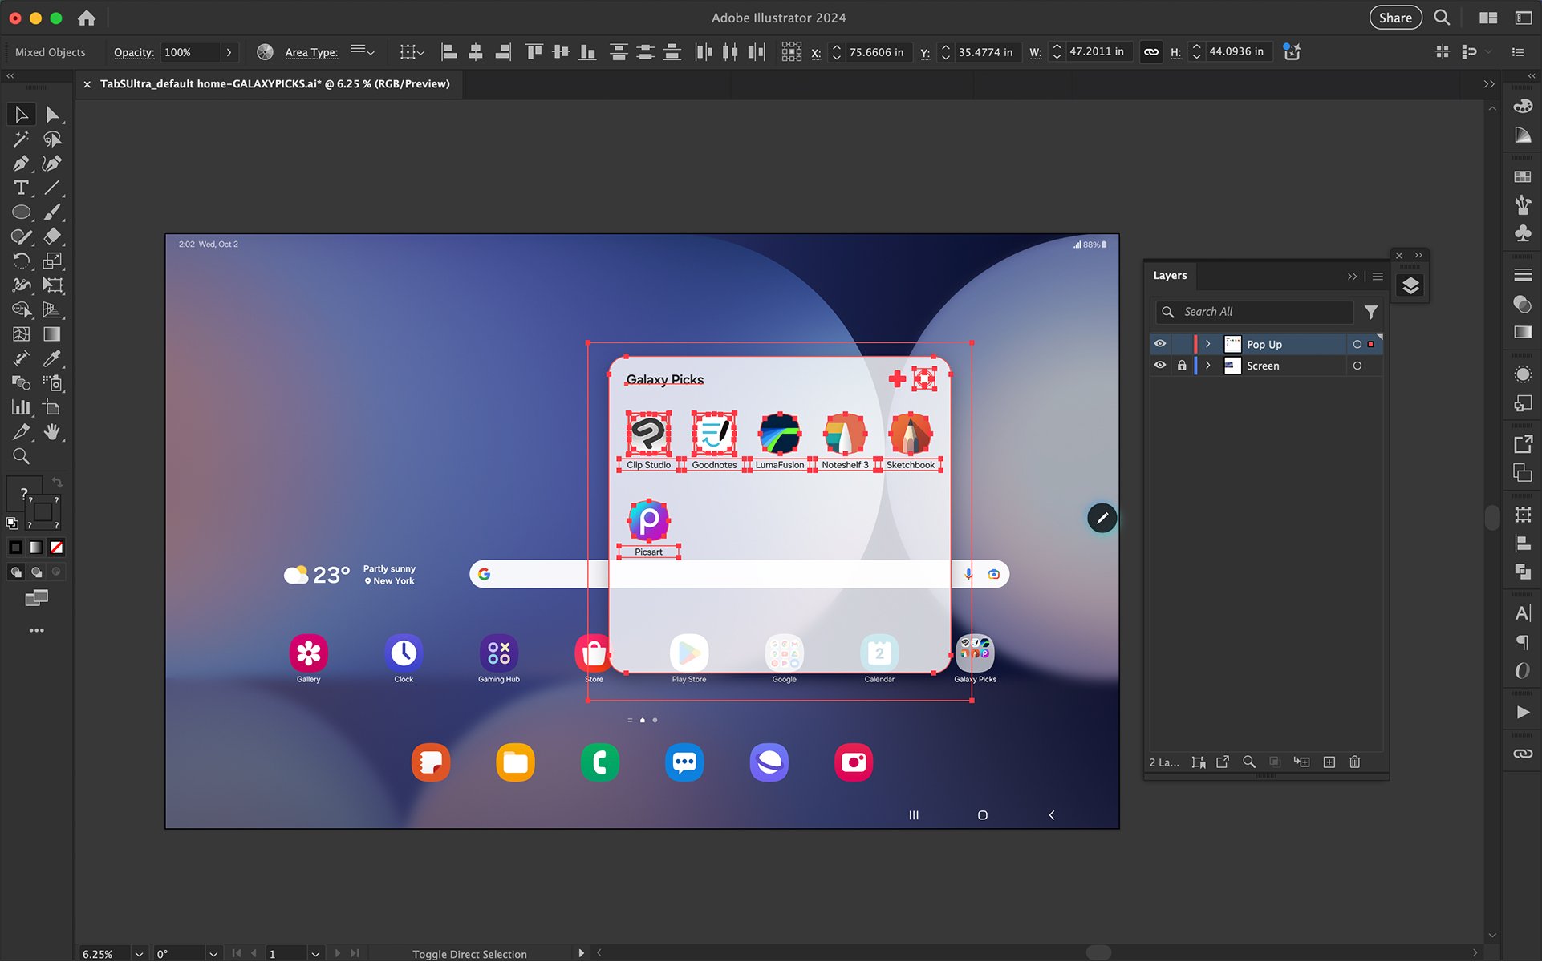Close the document tab

click(x=87, y=84)
